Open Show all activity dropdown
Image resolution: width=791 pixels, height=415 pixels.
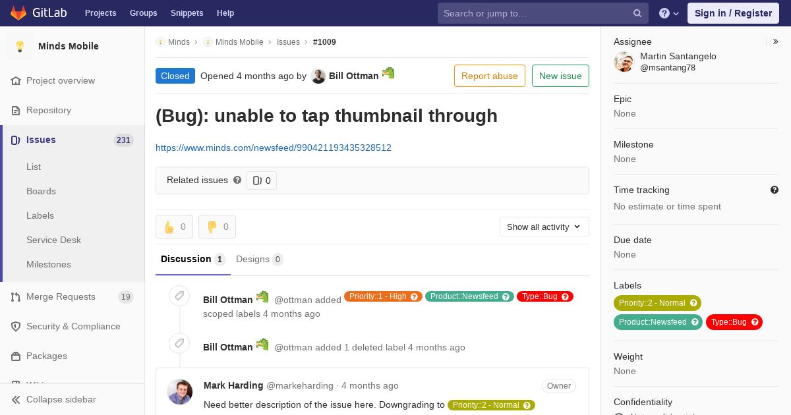pyautogui.click(x=544, y=227)
